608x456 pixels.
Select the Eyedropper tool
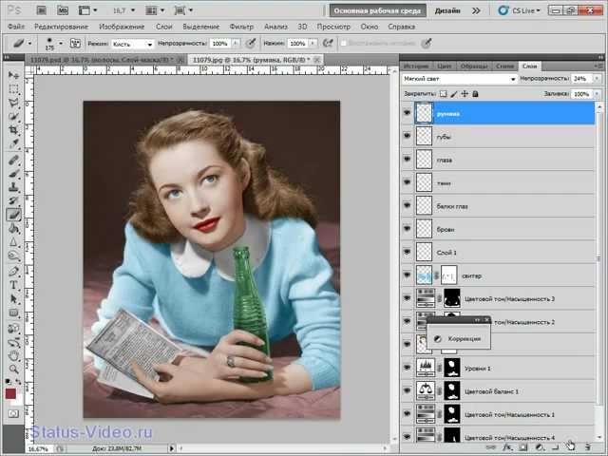coord(13,143)
